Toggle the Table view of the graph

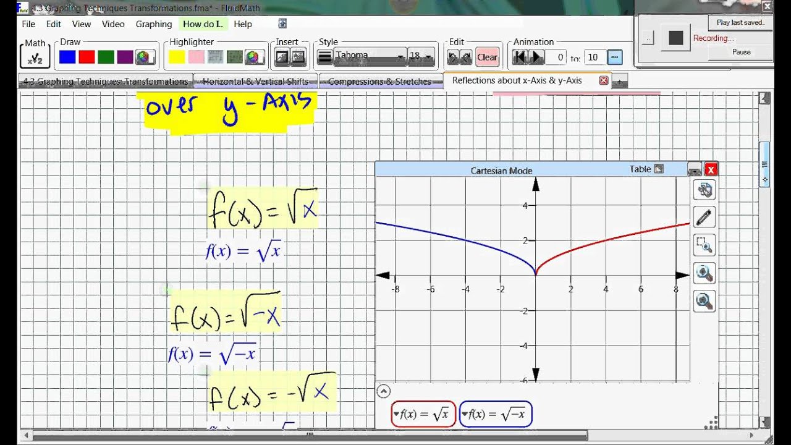click(x=646, y=169)
